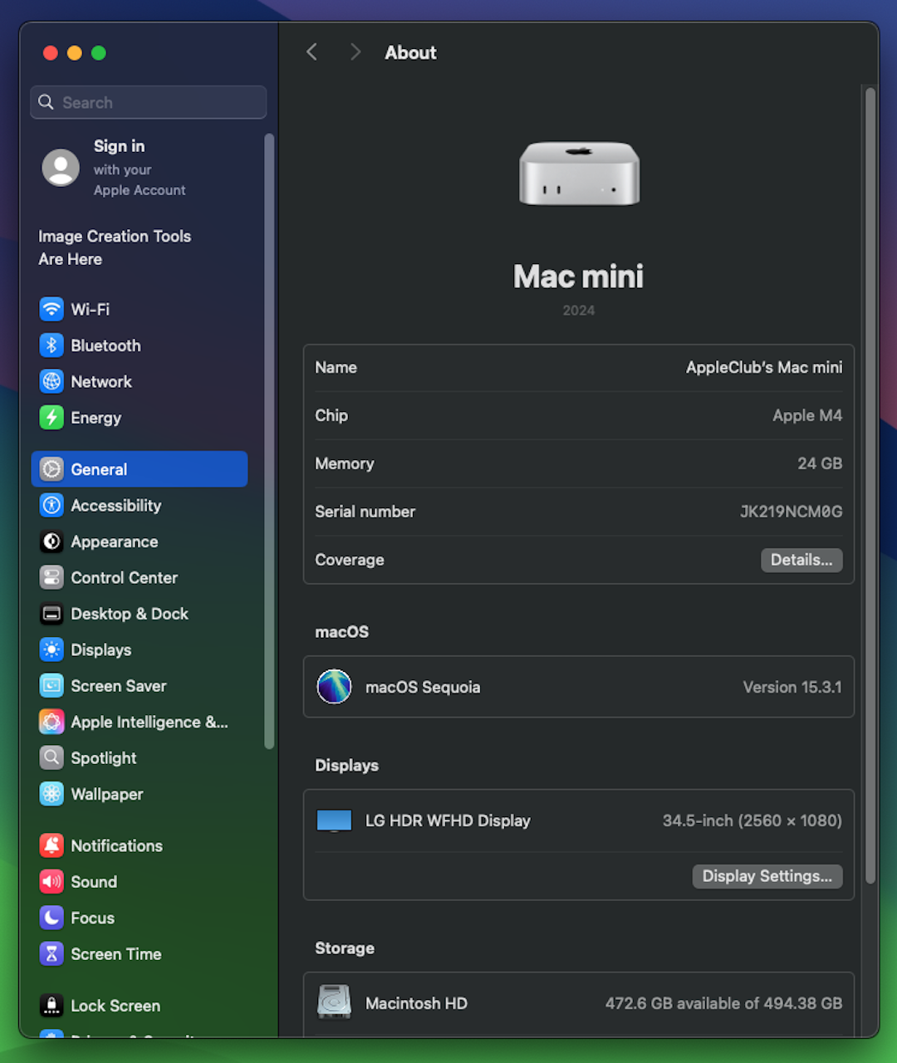The image size is (897, 1063).
Task: Click the Displays sun icon
Action: tap(51, 649)
